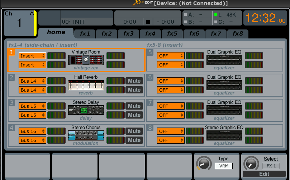Select FX slot number 6 badge

(150, 77)
